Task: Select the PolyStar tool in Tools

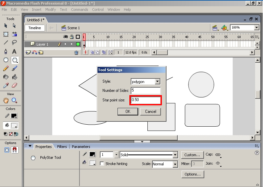Action: pos(15,60)
